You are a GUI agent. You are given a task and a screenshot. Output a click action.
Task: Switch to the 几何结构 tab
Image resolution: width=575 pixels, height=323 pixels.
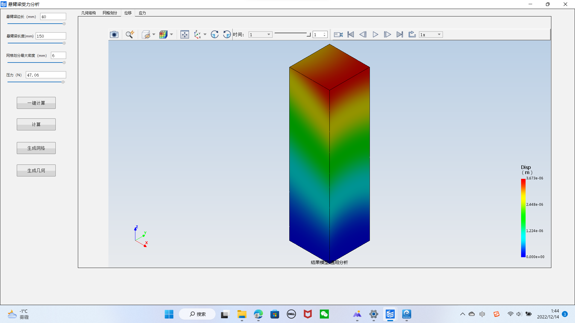click(89, 13)
